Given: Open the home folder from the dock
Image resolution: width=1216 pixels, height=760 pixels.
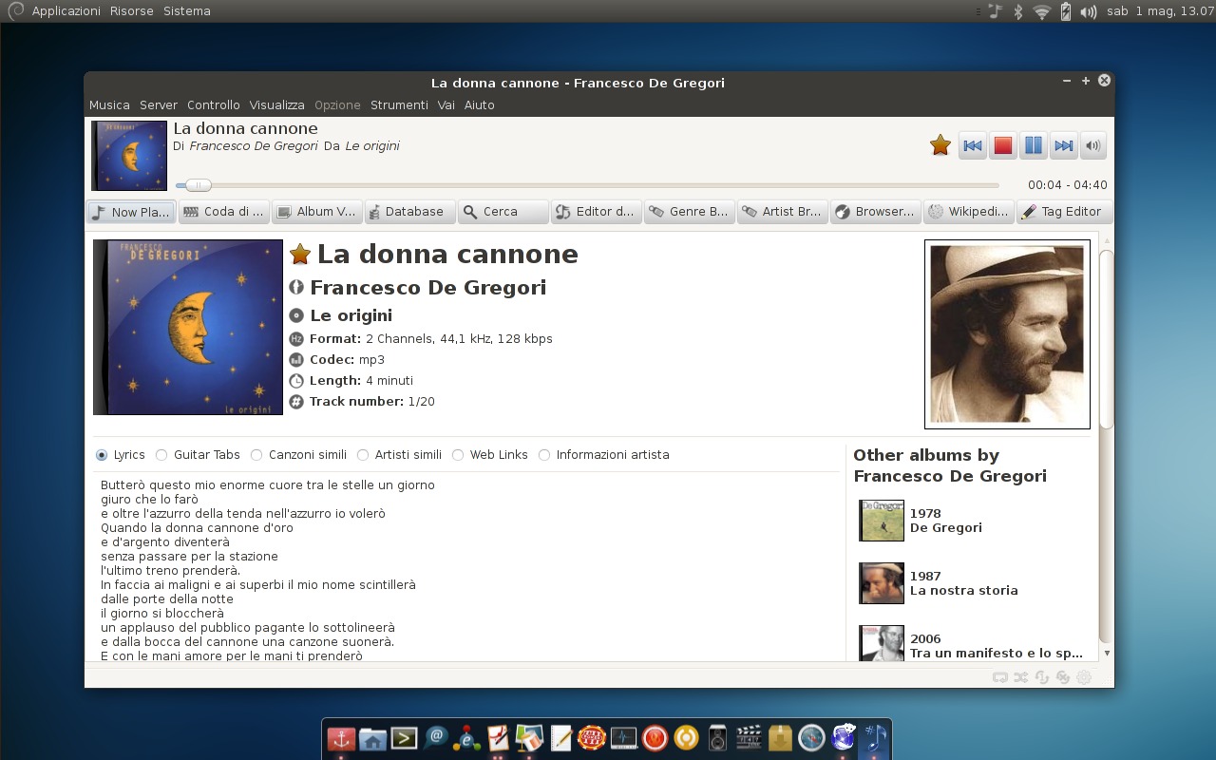Looking at the screenshot, I should (372, 738).
